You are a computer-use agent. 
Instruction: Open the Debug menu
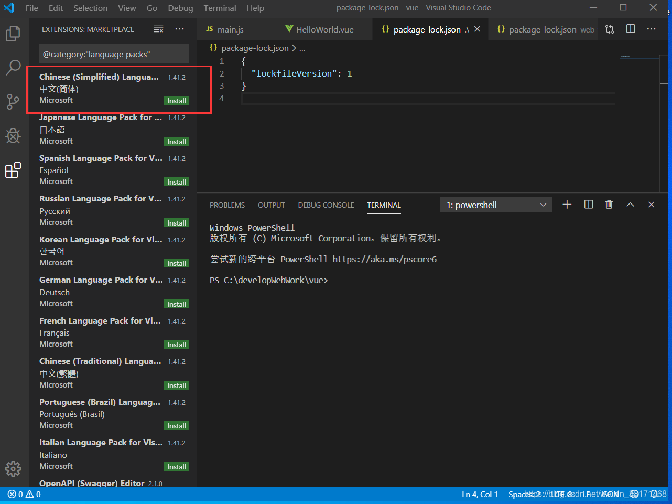click(180, 8)
